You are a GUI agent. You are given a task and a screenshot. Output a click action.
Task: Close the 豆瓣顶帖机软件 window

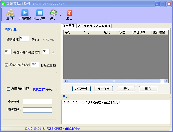[x=169, y=4]
